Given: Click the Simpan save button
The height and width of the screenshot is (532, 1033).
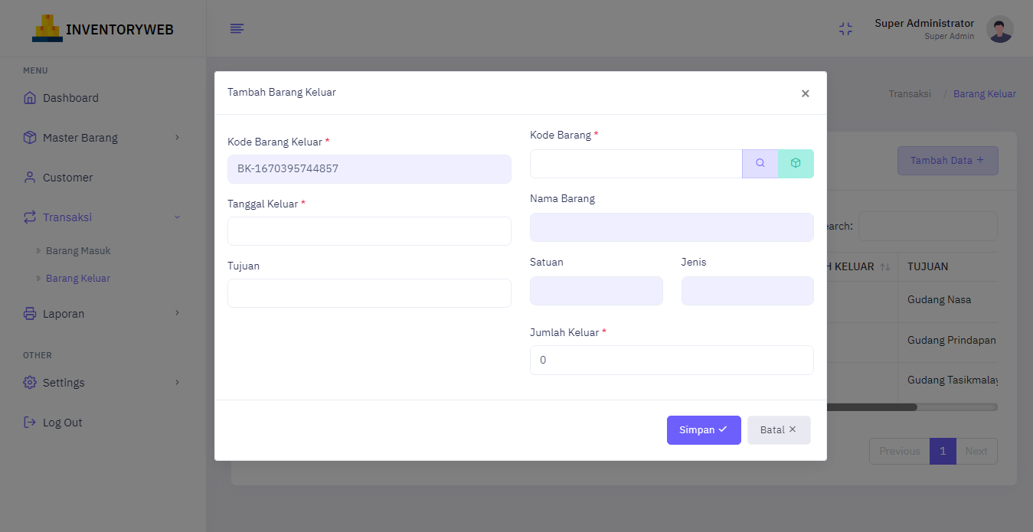Looking at the screenshot, I should tap(704, 430).
